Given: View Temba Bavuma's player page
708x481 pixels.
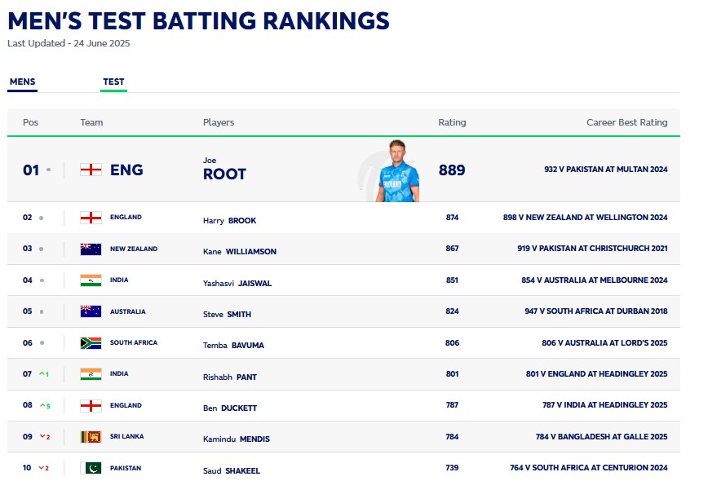Looking at the screenshot, I should 233,346.
